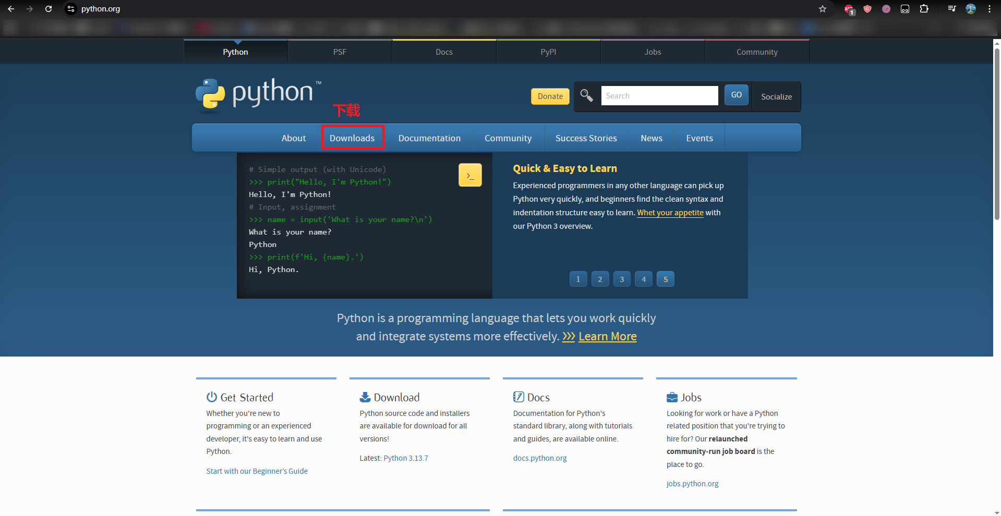
Task: Follow the Whet your appetite link
Action: 670,213
